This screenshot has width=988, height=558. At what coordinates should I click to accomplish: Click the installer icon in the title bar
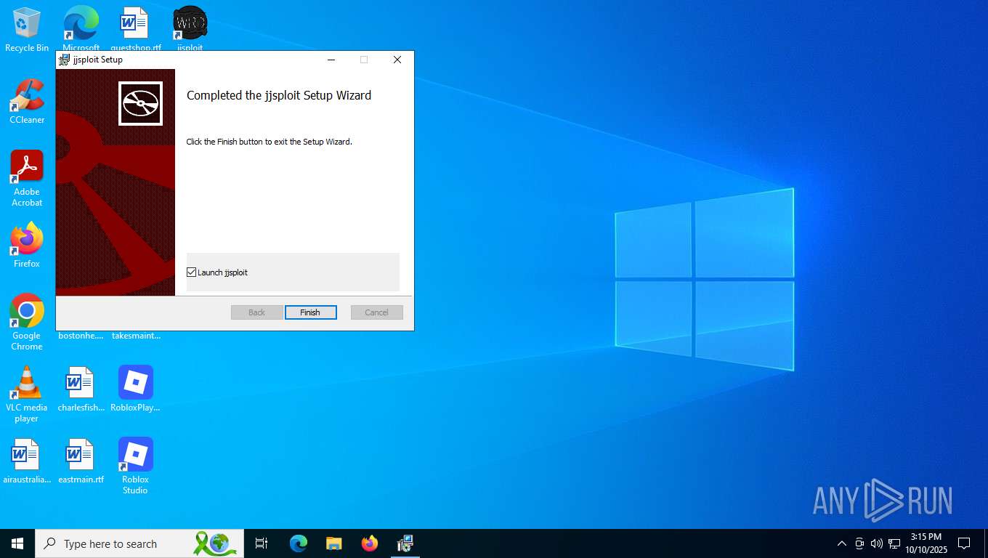(65, 60)
